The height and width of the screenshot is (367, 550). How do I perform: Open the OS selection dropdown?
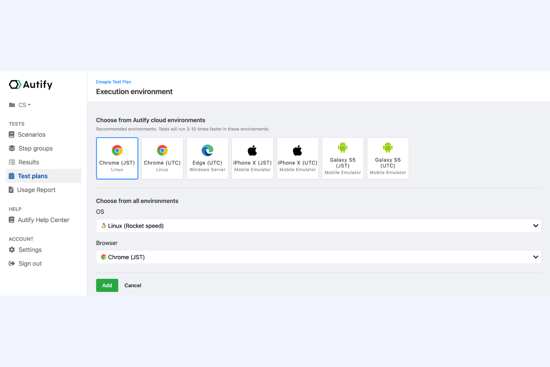(x=318, y=225)
